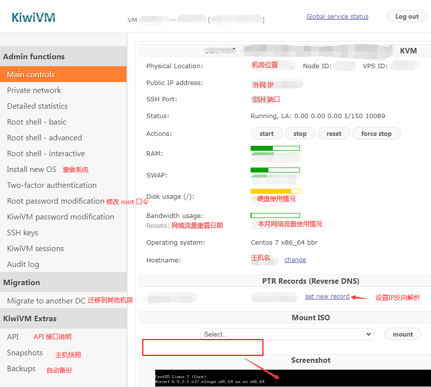
Task: Click the Mount ISO heading
Action: [x=310, y=317]
